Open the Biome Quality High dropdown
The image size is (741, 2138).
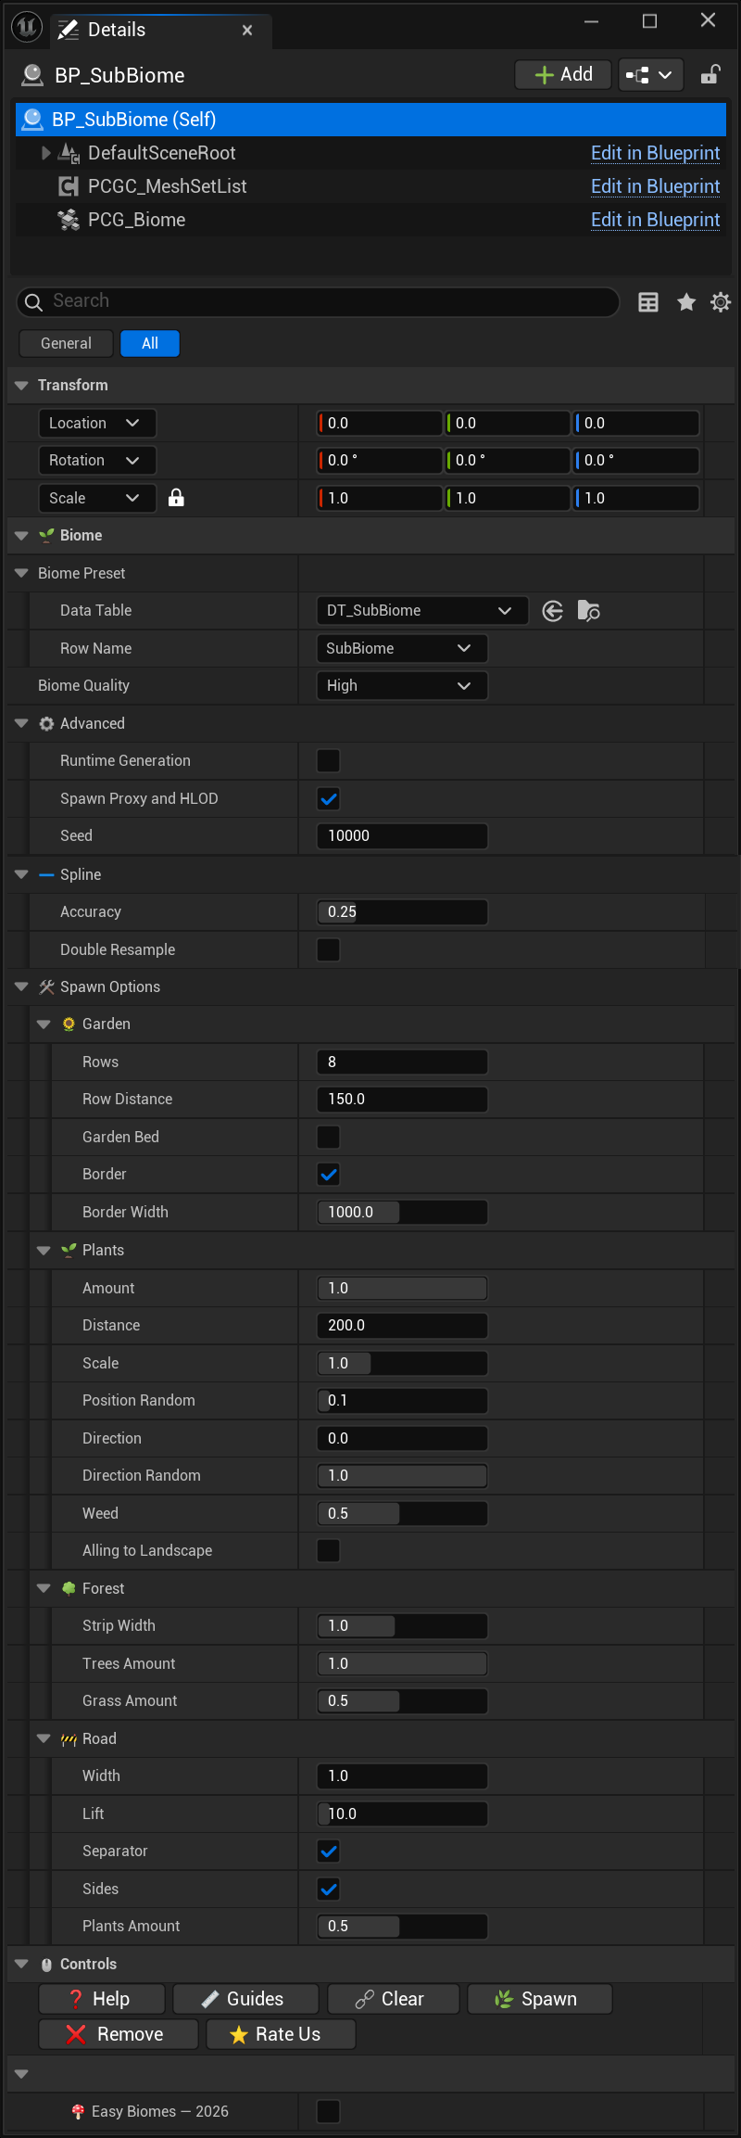tap(401, 685)
